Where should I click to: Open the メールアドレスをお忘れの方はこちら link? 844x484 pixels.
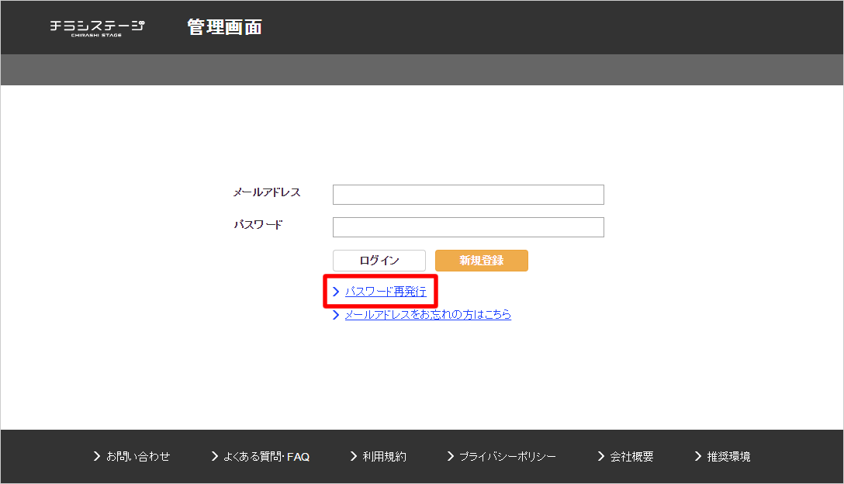427,315
